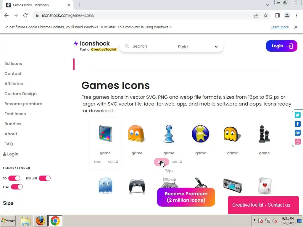The width and height of the screenshot is (303, 227).
Task: Click the Tetris-style game icon thumbnail
Action: 105,134
